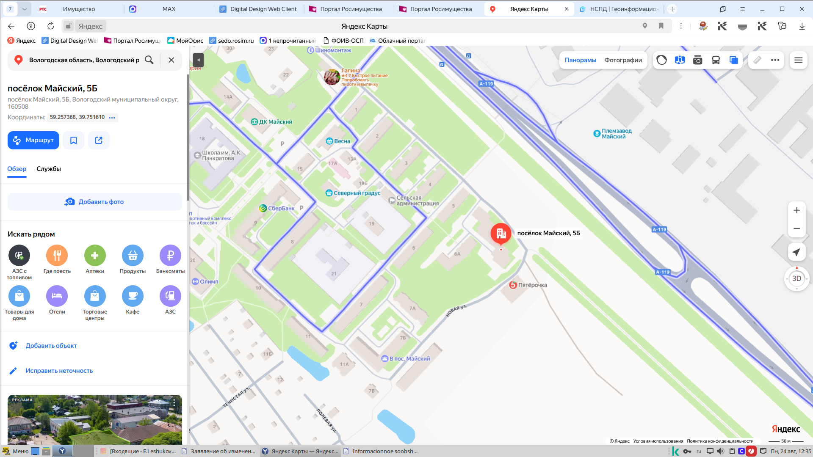Click Исправить неточность link
The height and width of the screenshot is (457, 813).
pyautogui.click(x=59, y=371)
